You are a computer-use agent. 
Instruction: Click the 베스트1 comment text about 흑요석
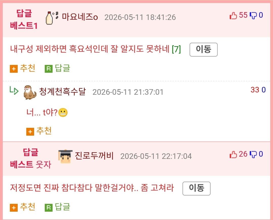point(90,49)
